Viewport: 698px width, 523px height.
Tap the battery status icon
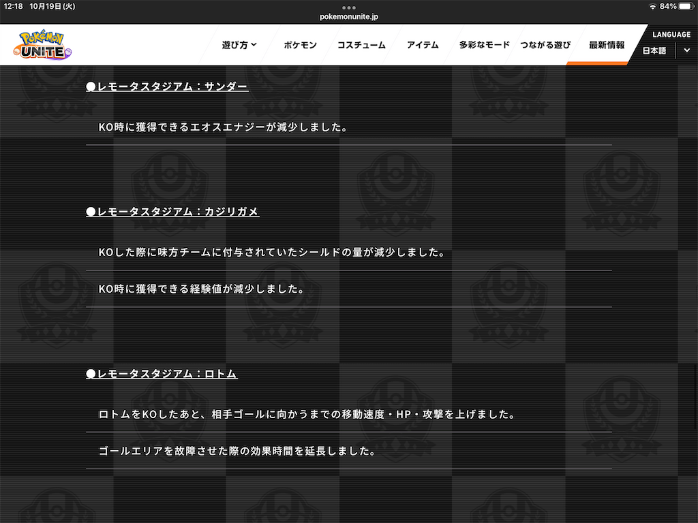686,6
